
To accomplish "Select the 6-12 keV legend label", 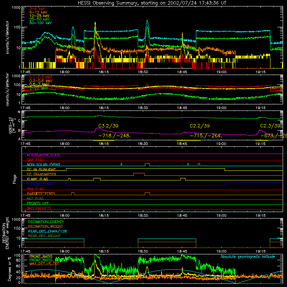I will [38, 12].
